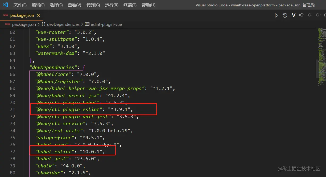326x177 pixels.
Task: Click the "^9.5.1" version value
Action: point(91,138)
